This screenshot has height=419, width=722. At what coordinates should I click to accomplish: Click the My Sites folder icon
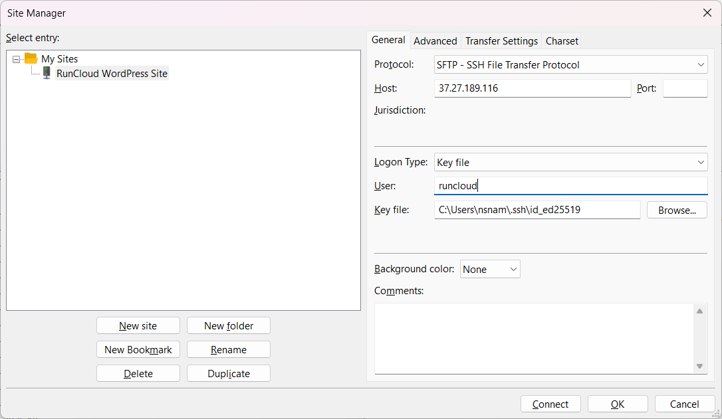tap(31, 58)
